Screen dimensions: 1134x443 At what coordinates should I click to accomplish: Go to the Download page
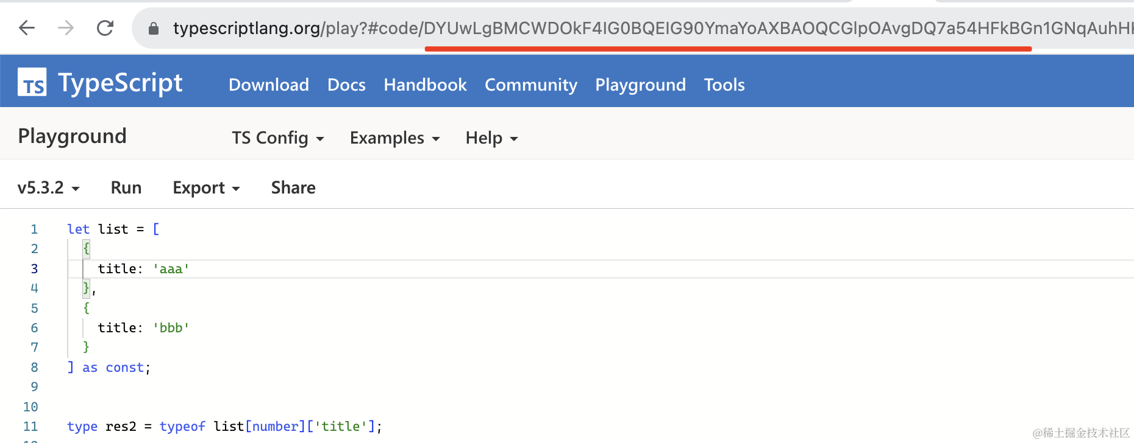coord(269,85)
